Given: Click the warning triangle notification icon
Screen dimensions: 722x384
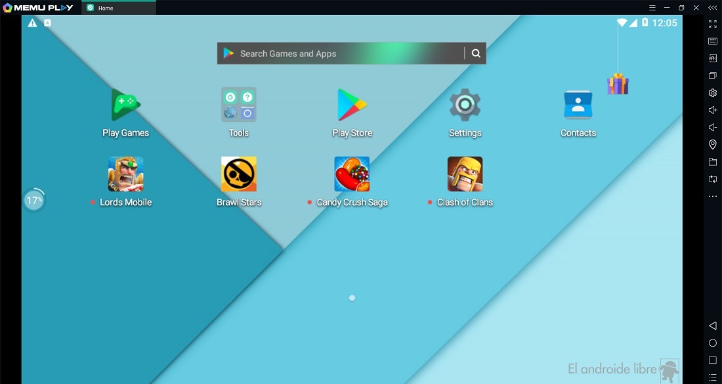Looking at the screenshot, I should click(32, 23).
